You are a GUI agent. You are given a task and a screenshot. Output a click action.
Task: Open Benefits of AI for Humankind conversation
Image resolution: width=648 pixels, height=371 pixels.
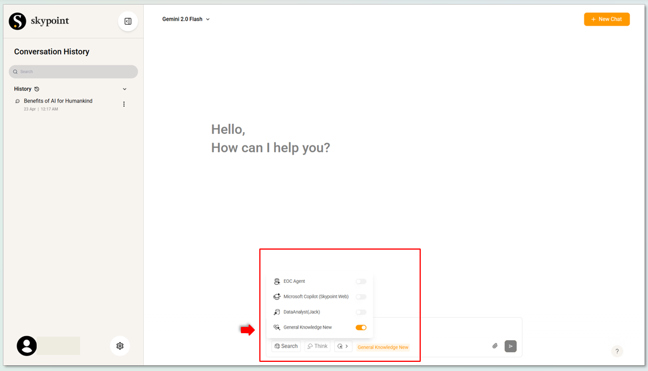click(x=58, y=101)
